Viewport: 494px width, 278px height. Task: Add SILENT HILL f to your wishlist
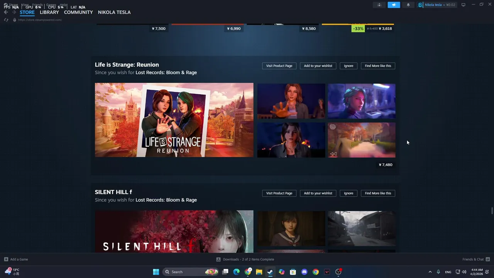318,193
